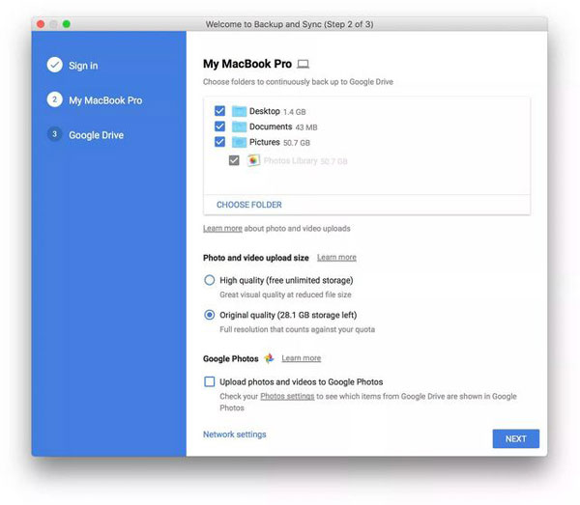The width and height of the screenshot is (580, 505).
Task: Click the Photos Library icon
Action: [x=253, y=160]
